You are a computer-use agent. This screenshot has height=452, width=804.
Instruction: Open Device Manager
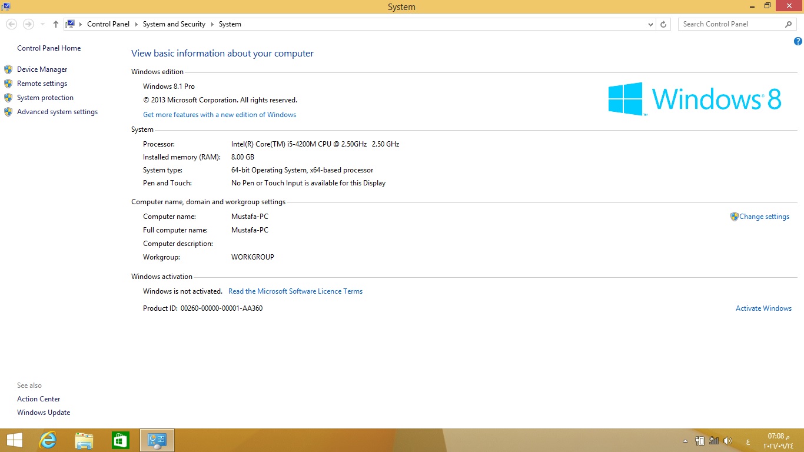click(x=42, y=69)
